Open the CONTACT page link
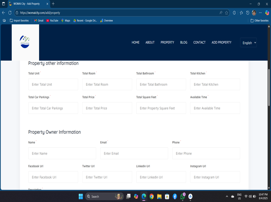The height and width of the screenshot is (202, 271). coord(199,42)
